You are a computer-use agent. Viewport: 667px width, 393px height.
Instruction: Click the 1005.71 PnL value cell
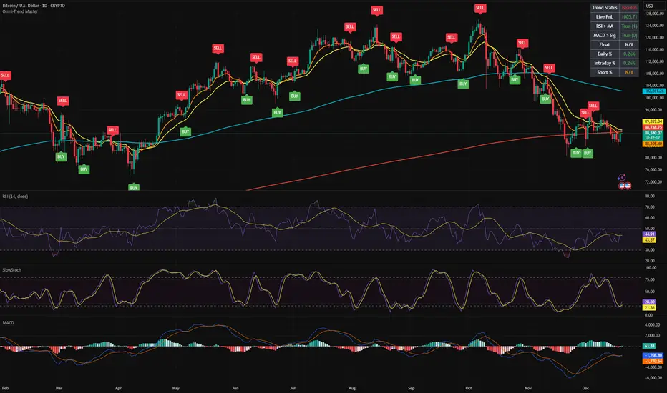click(629, 17)
